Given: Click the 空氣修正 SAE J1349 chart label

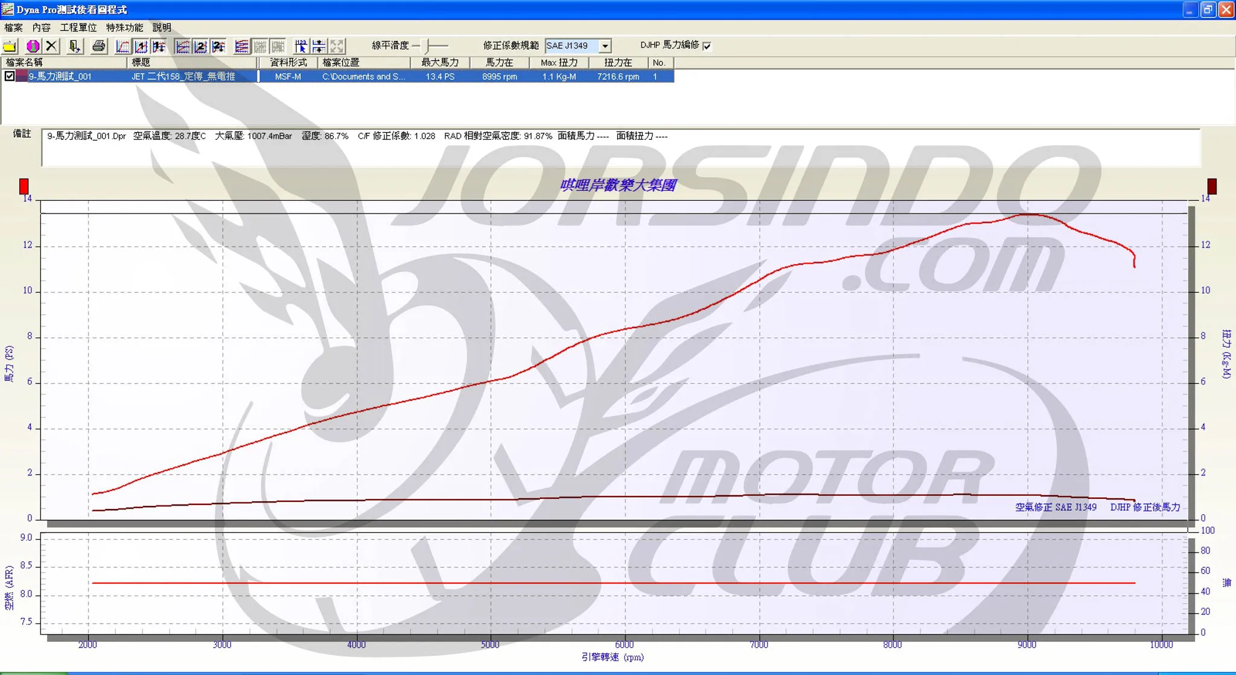Looking at the screenshot, I should tap(1056, 507).
